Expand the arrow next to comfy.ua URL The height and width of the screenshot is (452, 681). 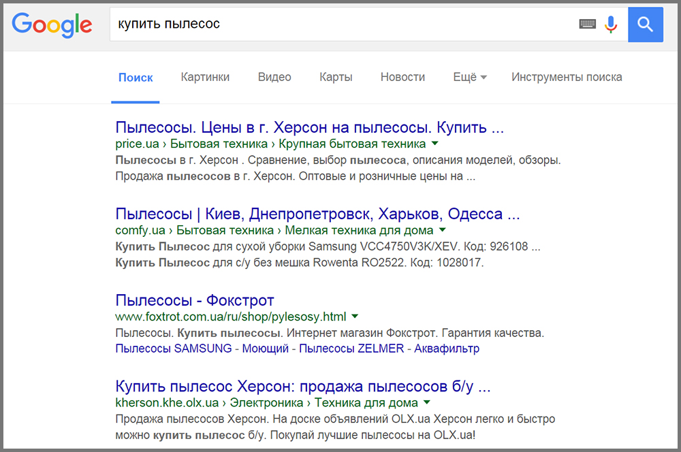click(x=442, y=230)
